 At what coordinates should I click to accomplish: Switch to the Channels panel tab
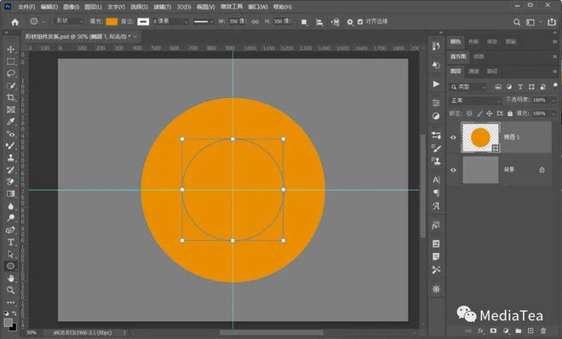473,71
